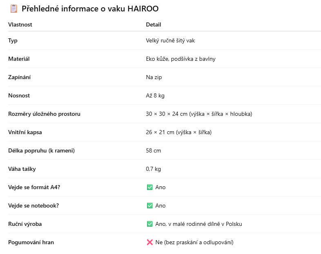Click the Vnitřní kapsa row label
The height and width of the screenshot is (254, 321).
tap(25, 133)
